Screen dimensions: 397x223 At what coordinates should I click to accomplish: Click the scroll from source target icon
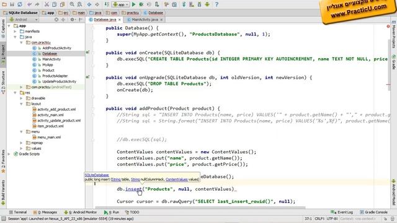[56, 19]
